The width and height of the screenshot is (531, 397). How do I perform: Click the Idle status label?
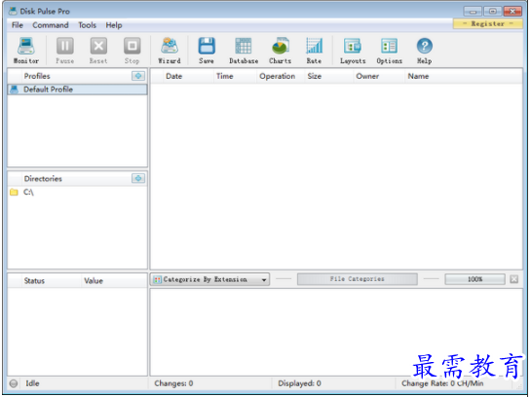click(x=32, y=383)
